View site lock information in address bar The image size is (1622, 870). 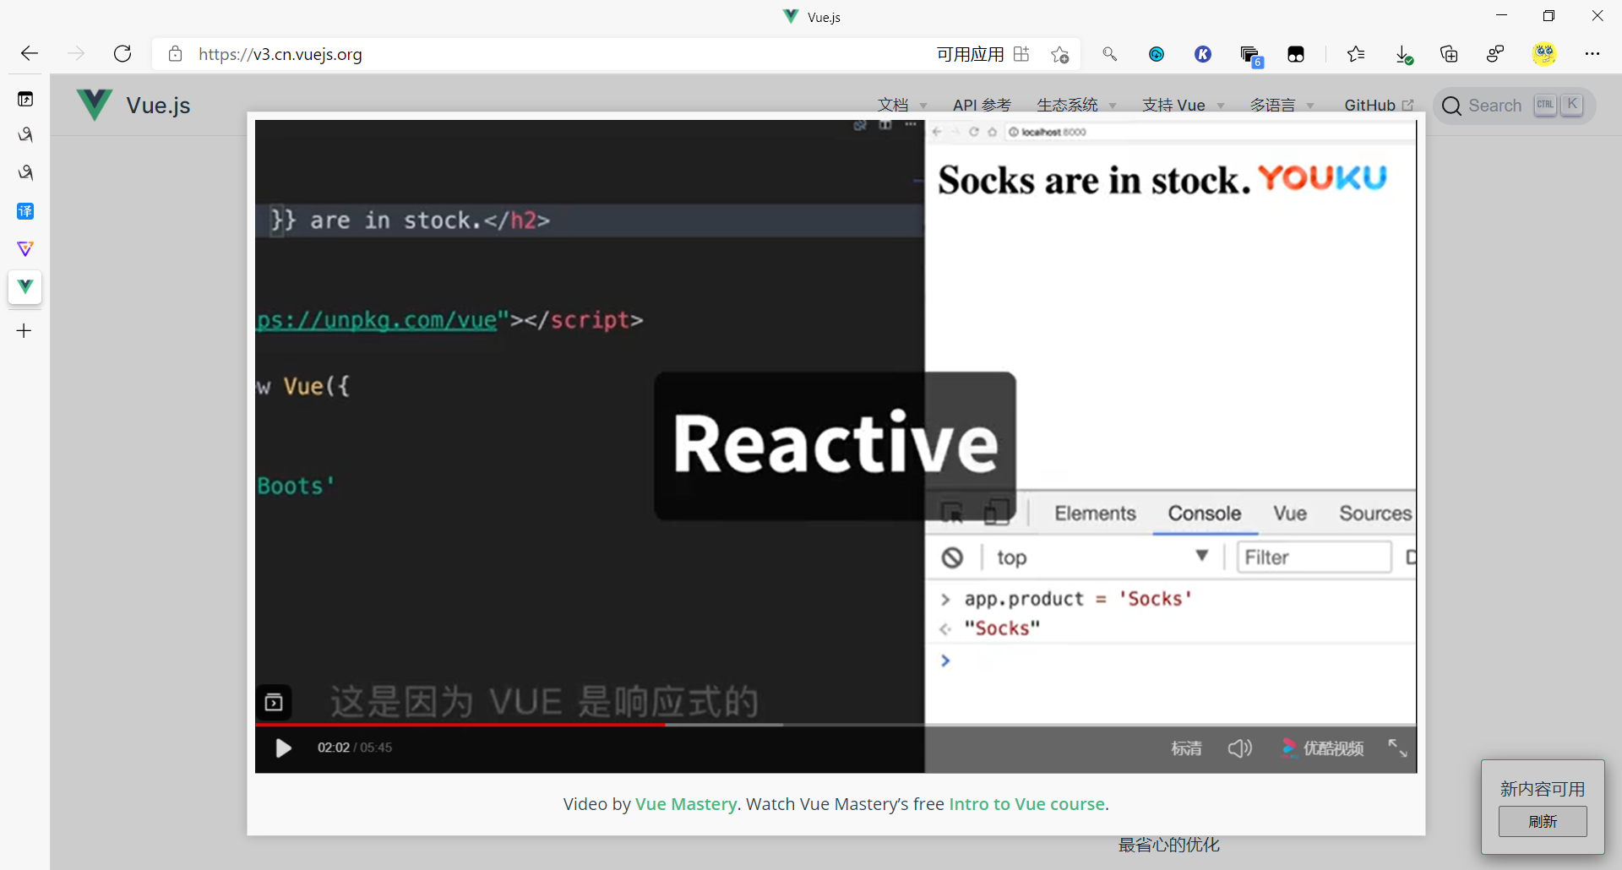(175, 54)
